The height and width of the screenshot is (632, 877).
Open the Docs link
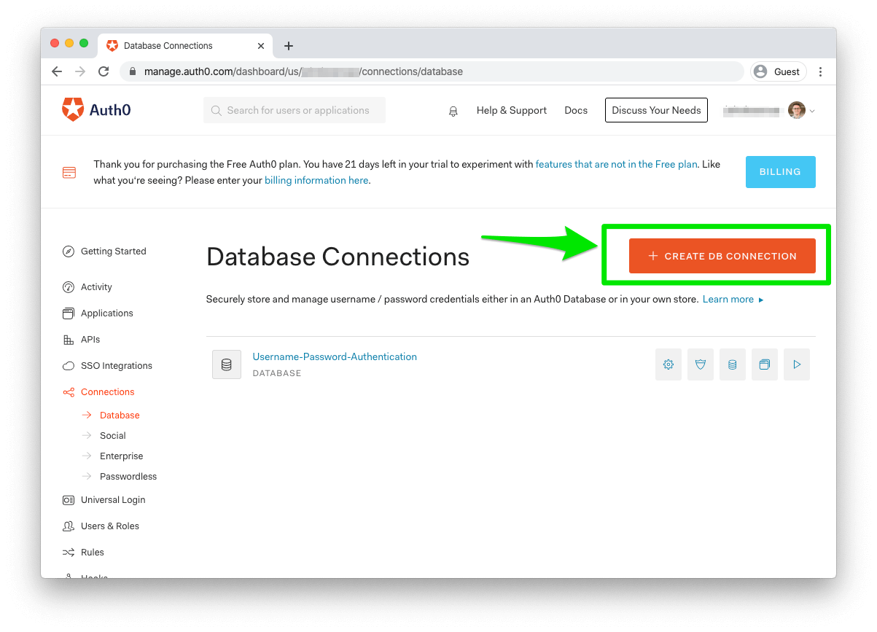[576, 111]
